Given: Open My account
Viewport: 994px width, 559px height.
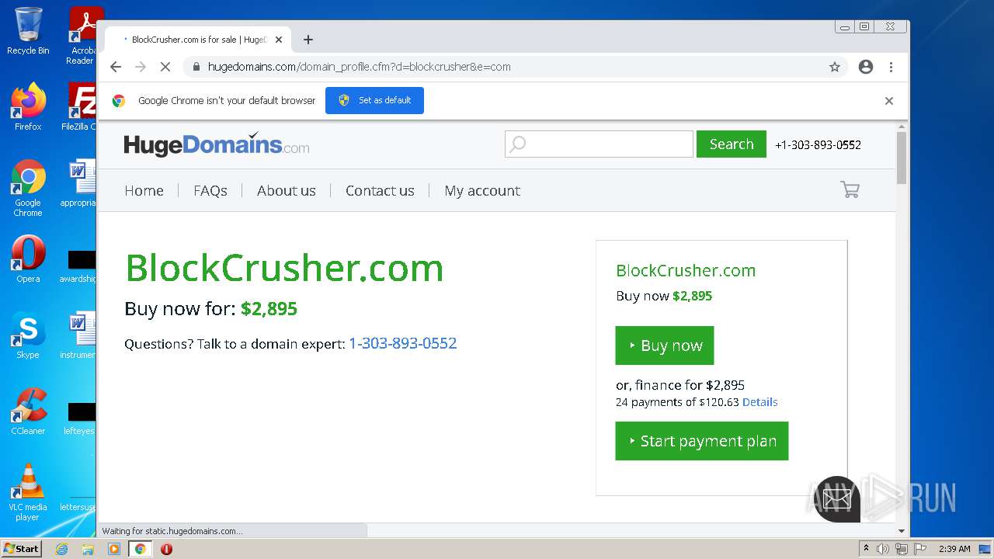Looking at the screenshot, I should coord(482,190).
